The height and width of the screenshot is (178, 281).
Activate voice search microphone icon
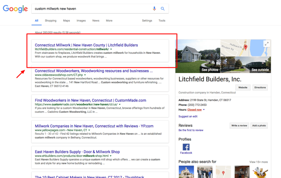click(154, 9)
